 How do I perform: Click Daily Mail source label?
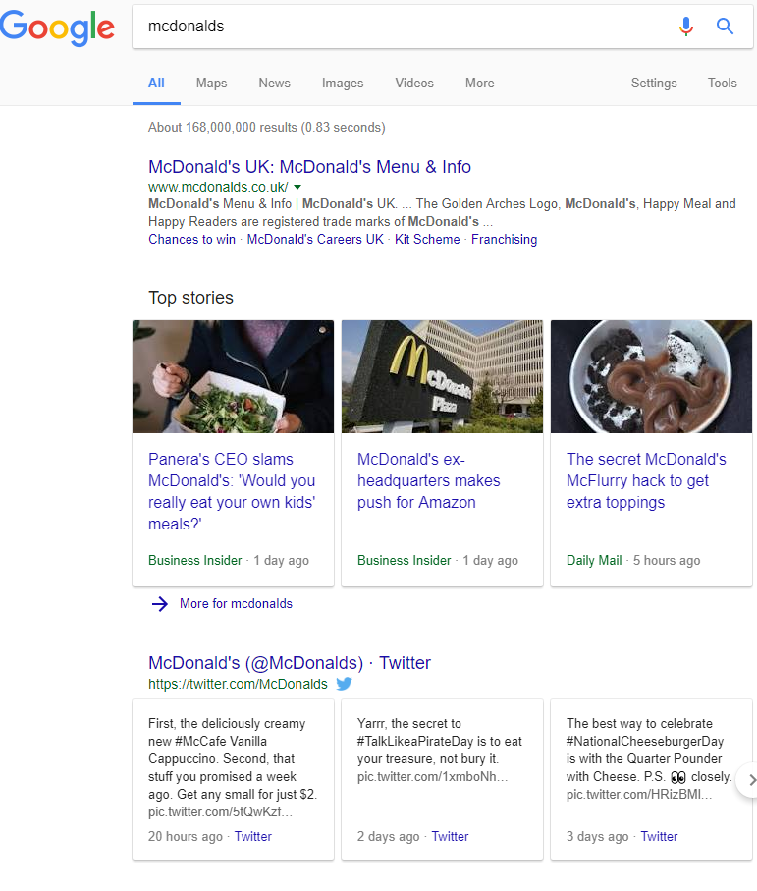[x=594, y=560]
